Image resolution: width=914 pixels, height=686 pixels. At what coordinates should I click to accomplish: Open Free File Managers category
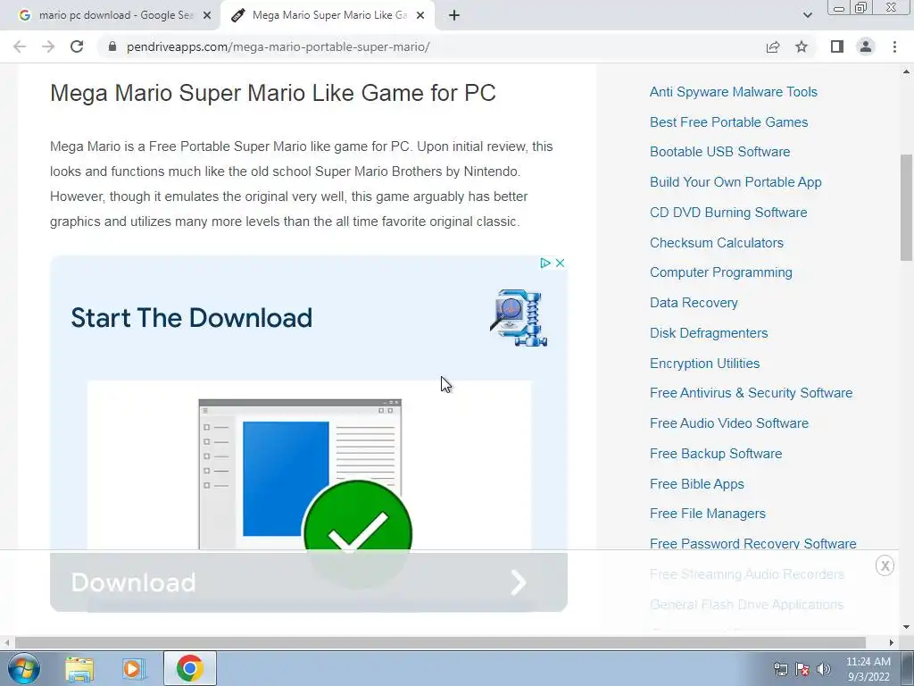click(x=708, y=514)
